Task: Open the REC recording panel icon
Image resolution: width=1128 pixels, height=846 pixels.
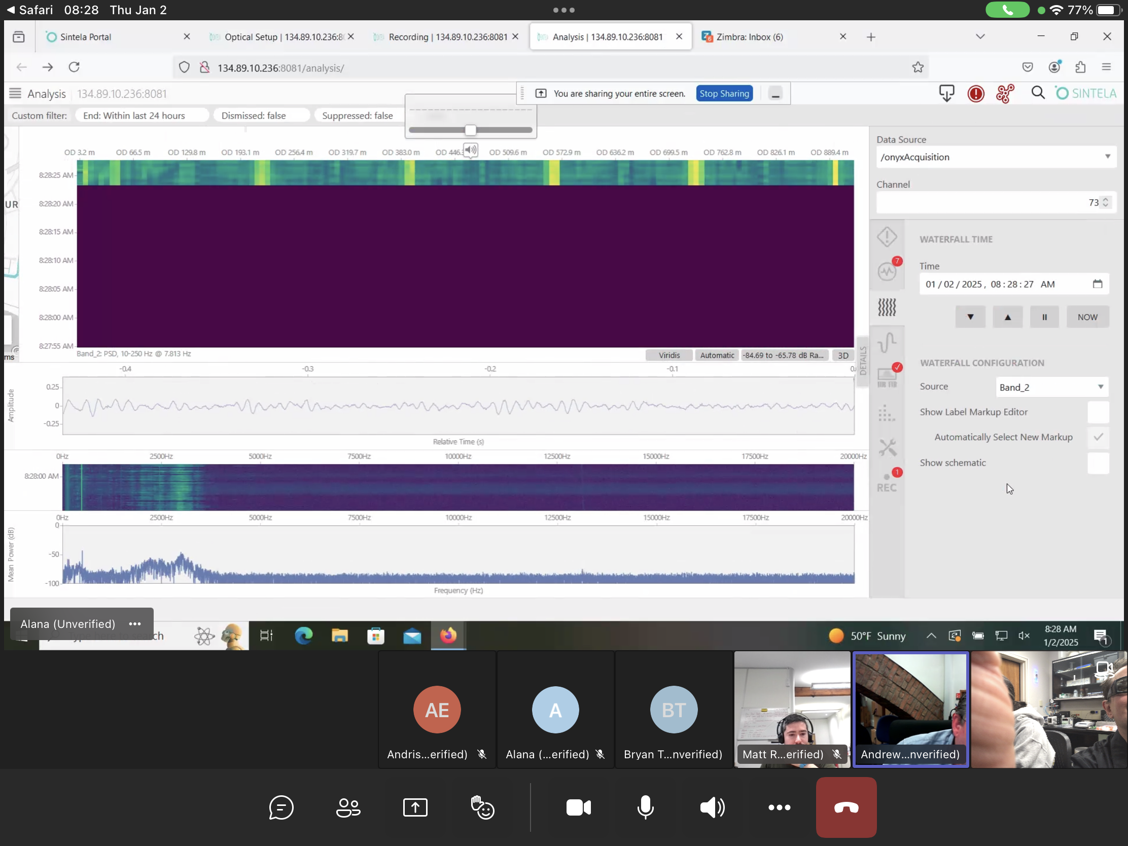Action: pyautogui.click(x=888, y=482)
